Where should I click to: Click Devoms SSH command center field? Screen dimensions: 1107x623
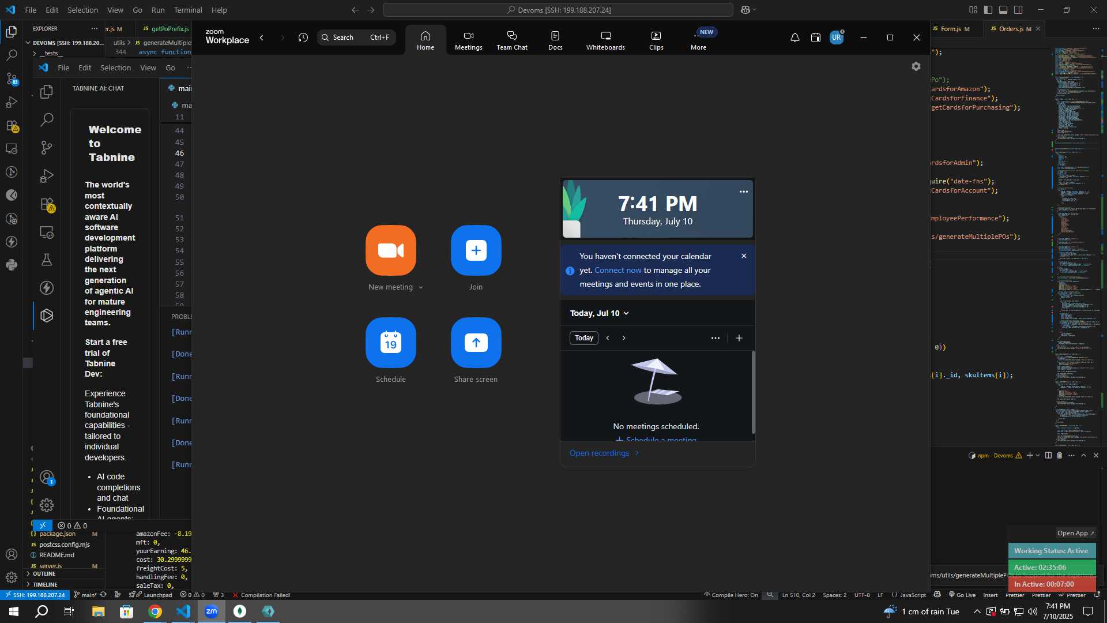pyautogui.click(x=558, y=10)
